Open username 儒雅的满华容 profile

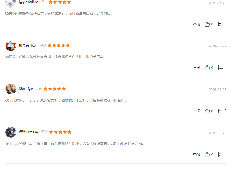[29, 132]
